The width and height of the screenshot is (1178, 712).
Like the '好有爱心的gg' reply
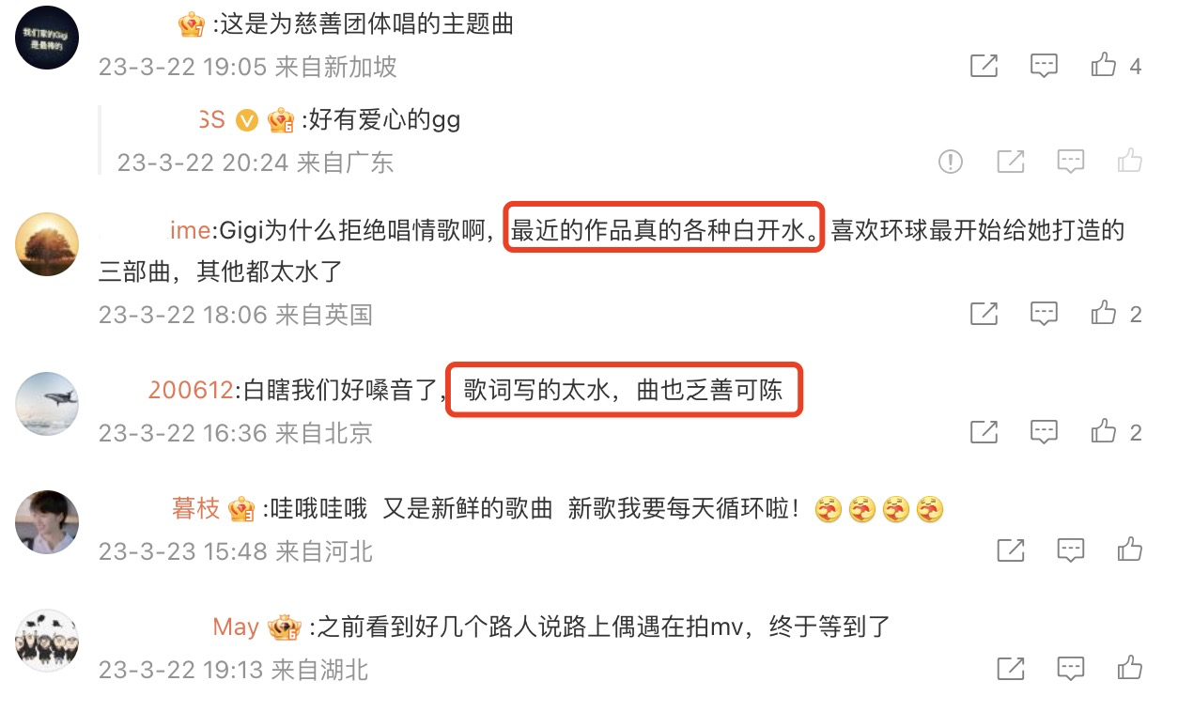[1130, 162]
